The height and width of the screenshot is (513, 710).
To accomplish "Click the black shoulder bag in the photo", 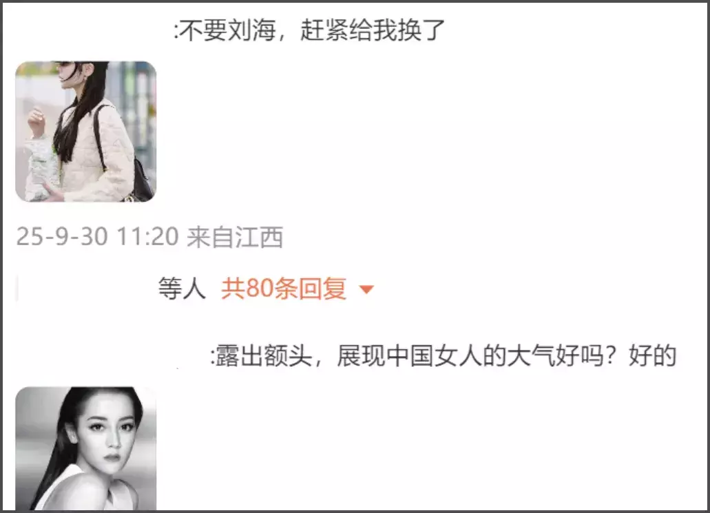I will pyautogui.click(x=143, y=181).
